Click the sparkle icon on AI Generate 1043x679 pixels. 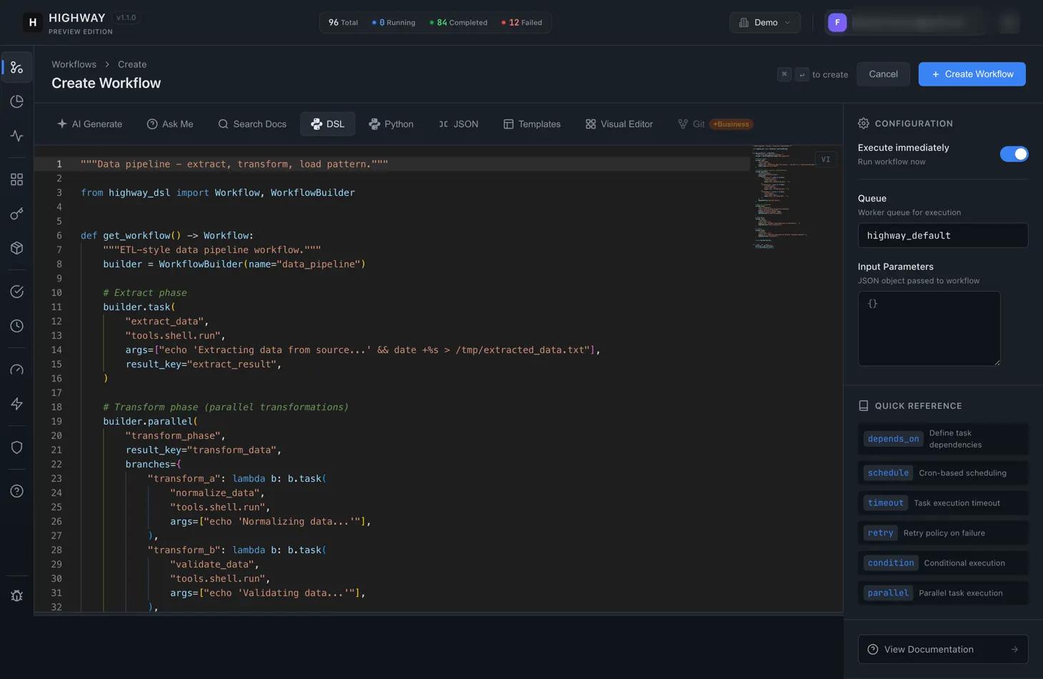[x=62, y=124]
